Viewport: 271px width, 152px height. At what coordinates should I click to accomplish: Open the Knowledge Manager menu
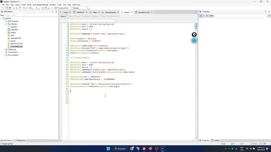41,5
